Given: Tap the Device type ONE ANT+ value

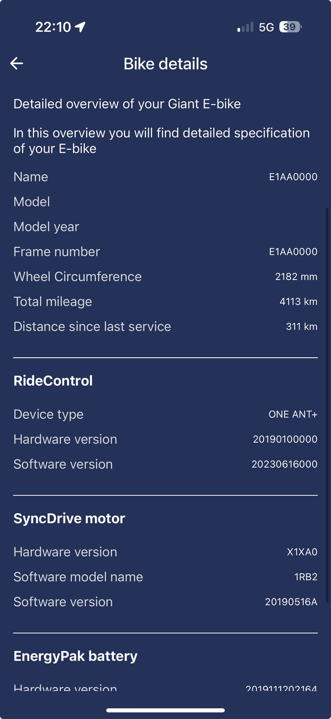Looking at the screenshot, I should tap(293, 414).
